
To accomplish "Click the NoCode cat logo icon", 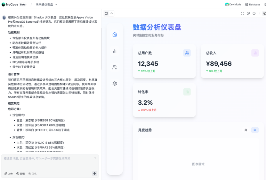I will [3, 4].
